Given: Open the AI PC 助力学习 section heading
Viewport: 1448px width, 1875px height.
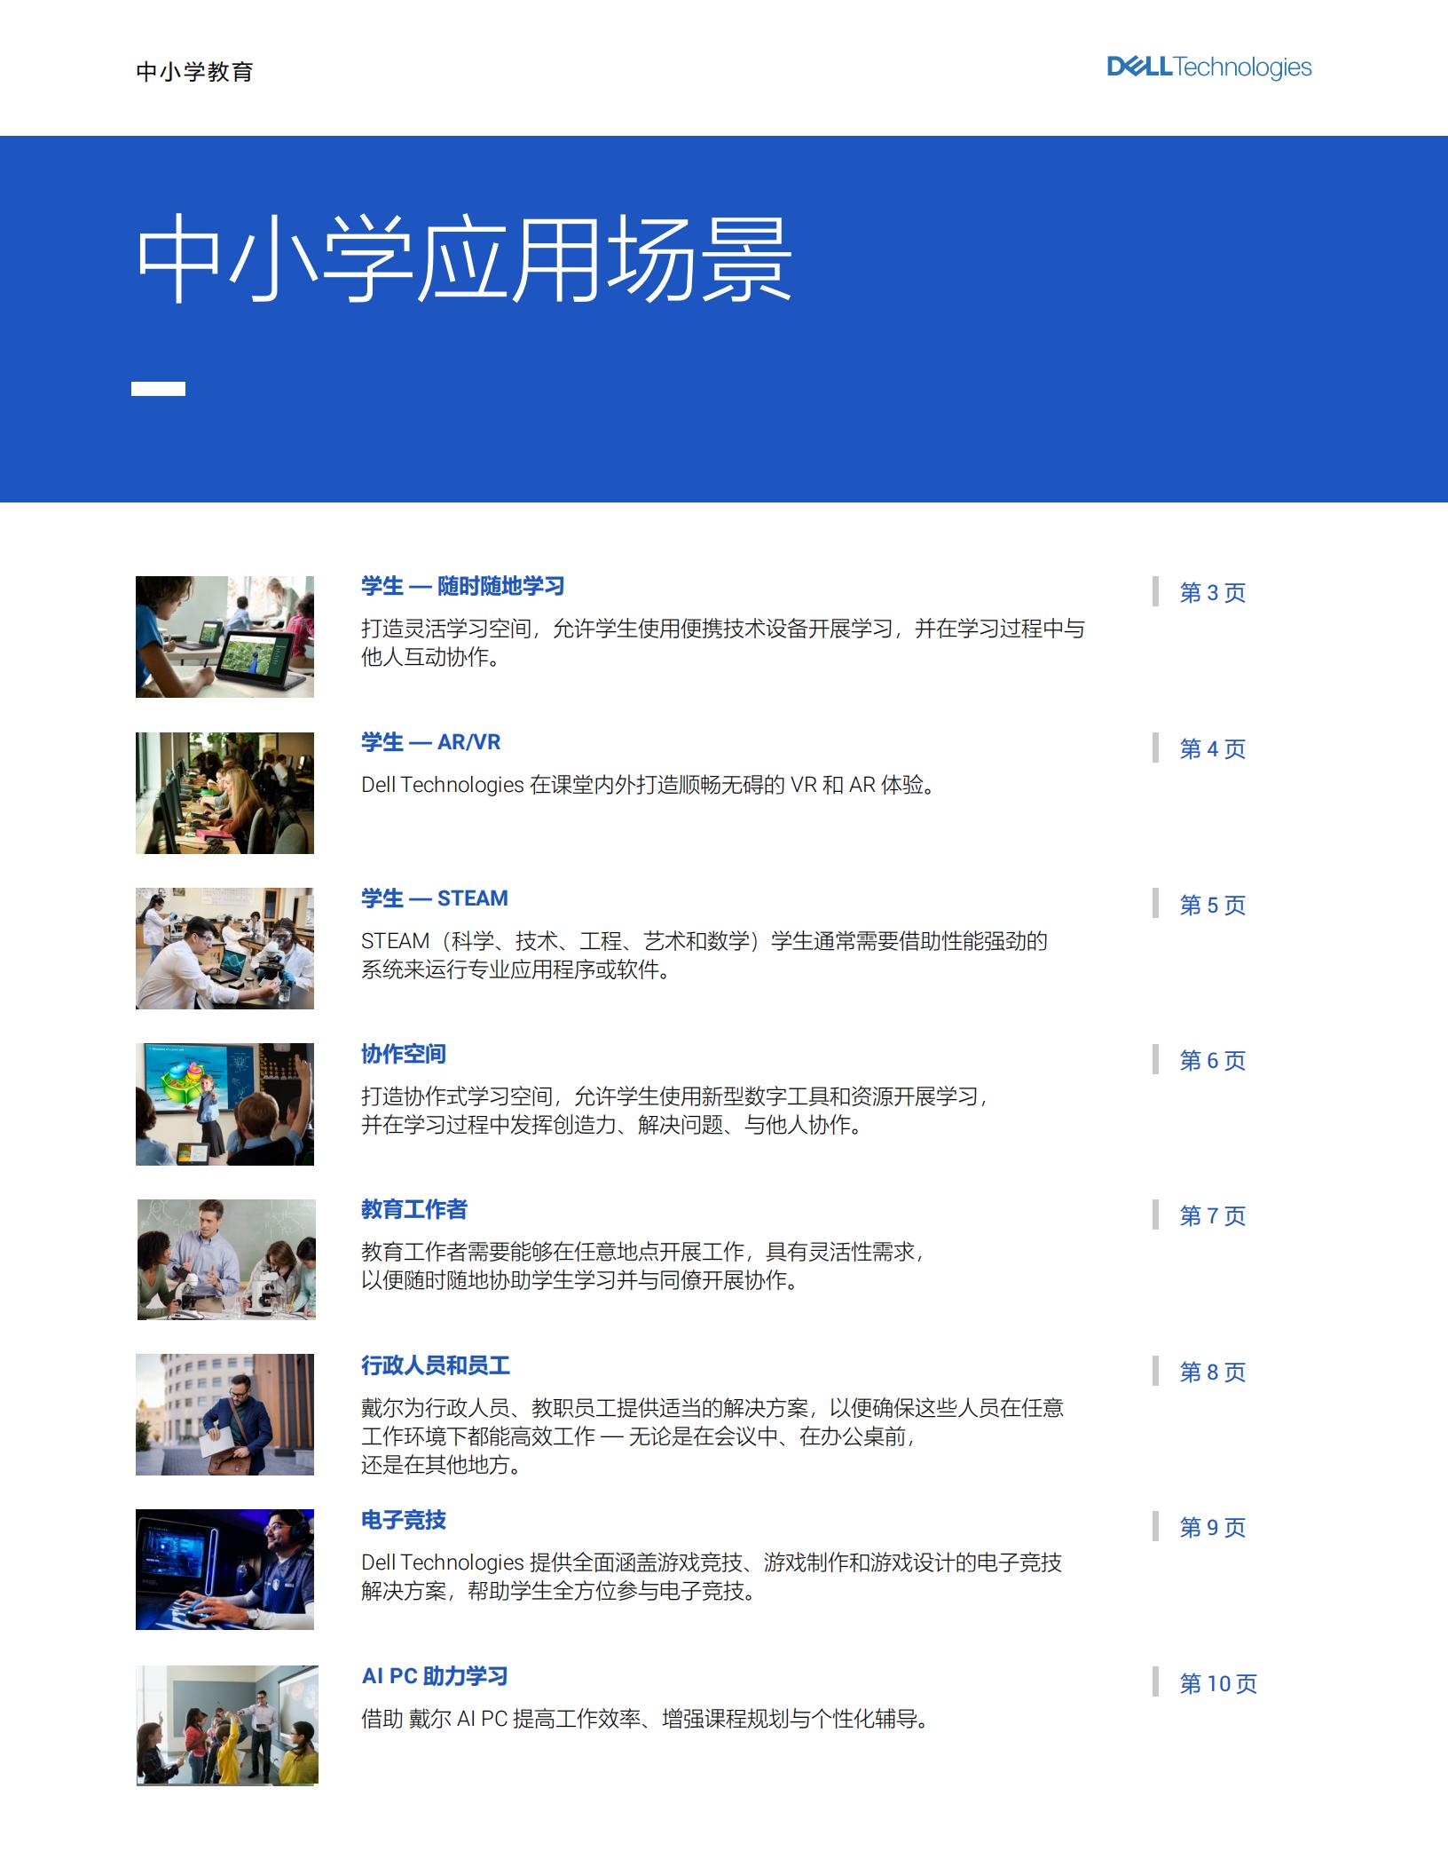Looking at the screenshot, I should [x=434, y=1676].
